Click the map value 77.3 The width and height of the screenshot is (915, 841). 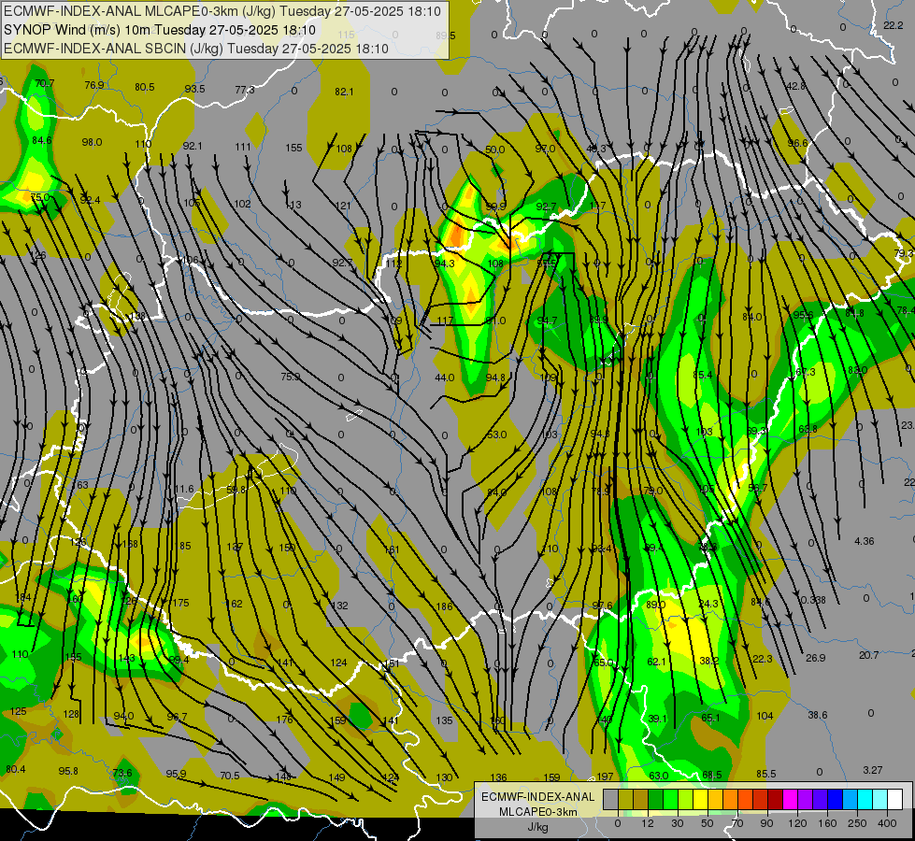[x=245, y=90]
